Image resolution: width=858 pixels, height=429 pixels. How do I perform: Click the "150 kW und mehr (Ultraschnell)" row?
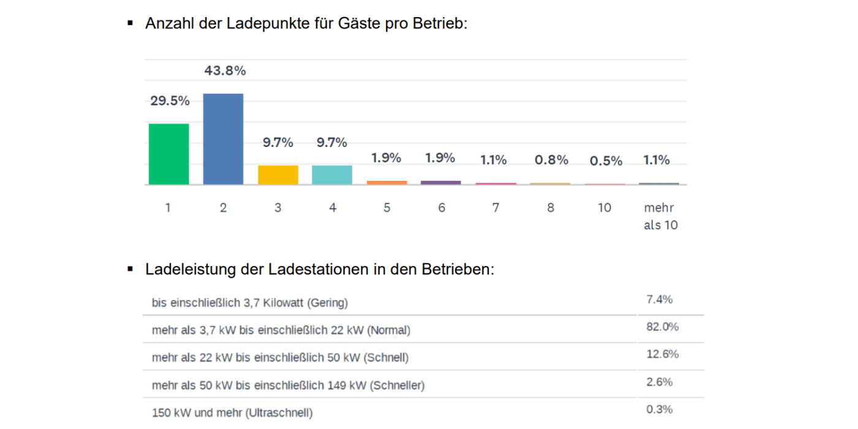pyautogui.click(x=232, y=413)
